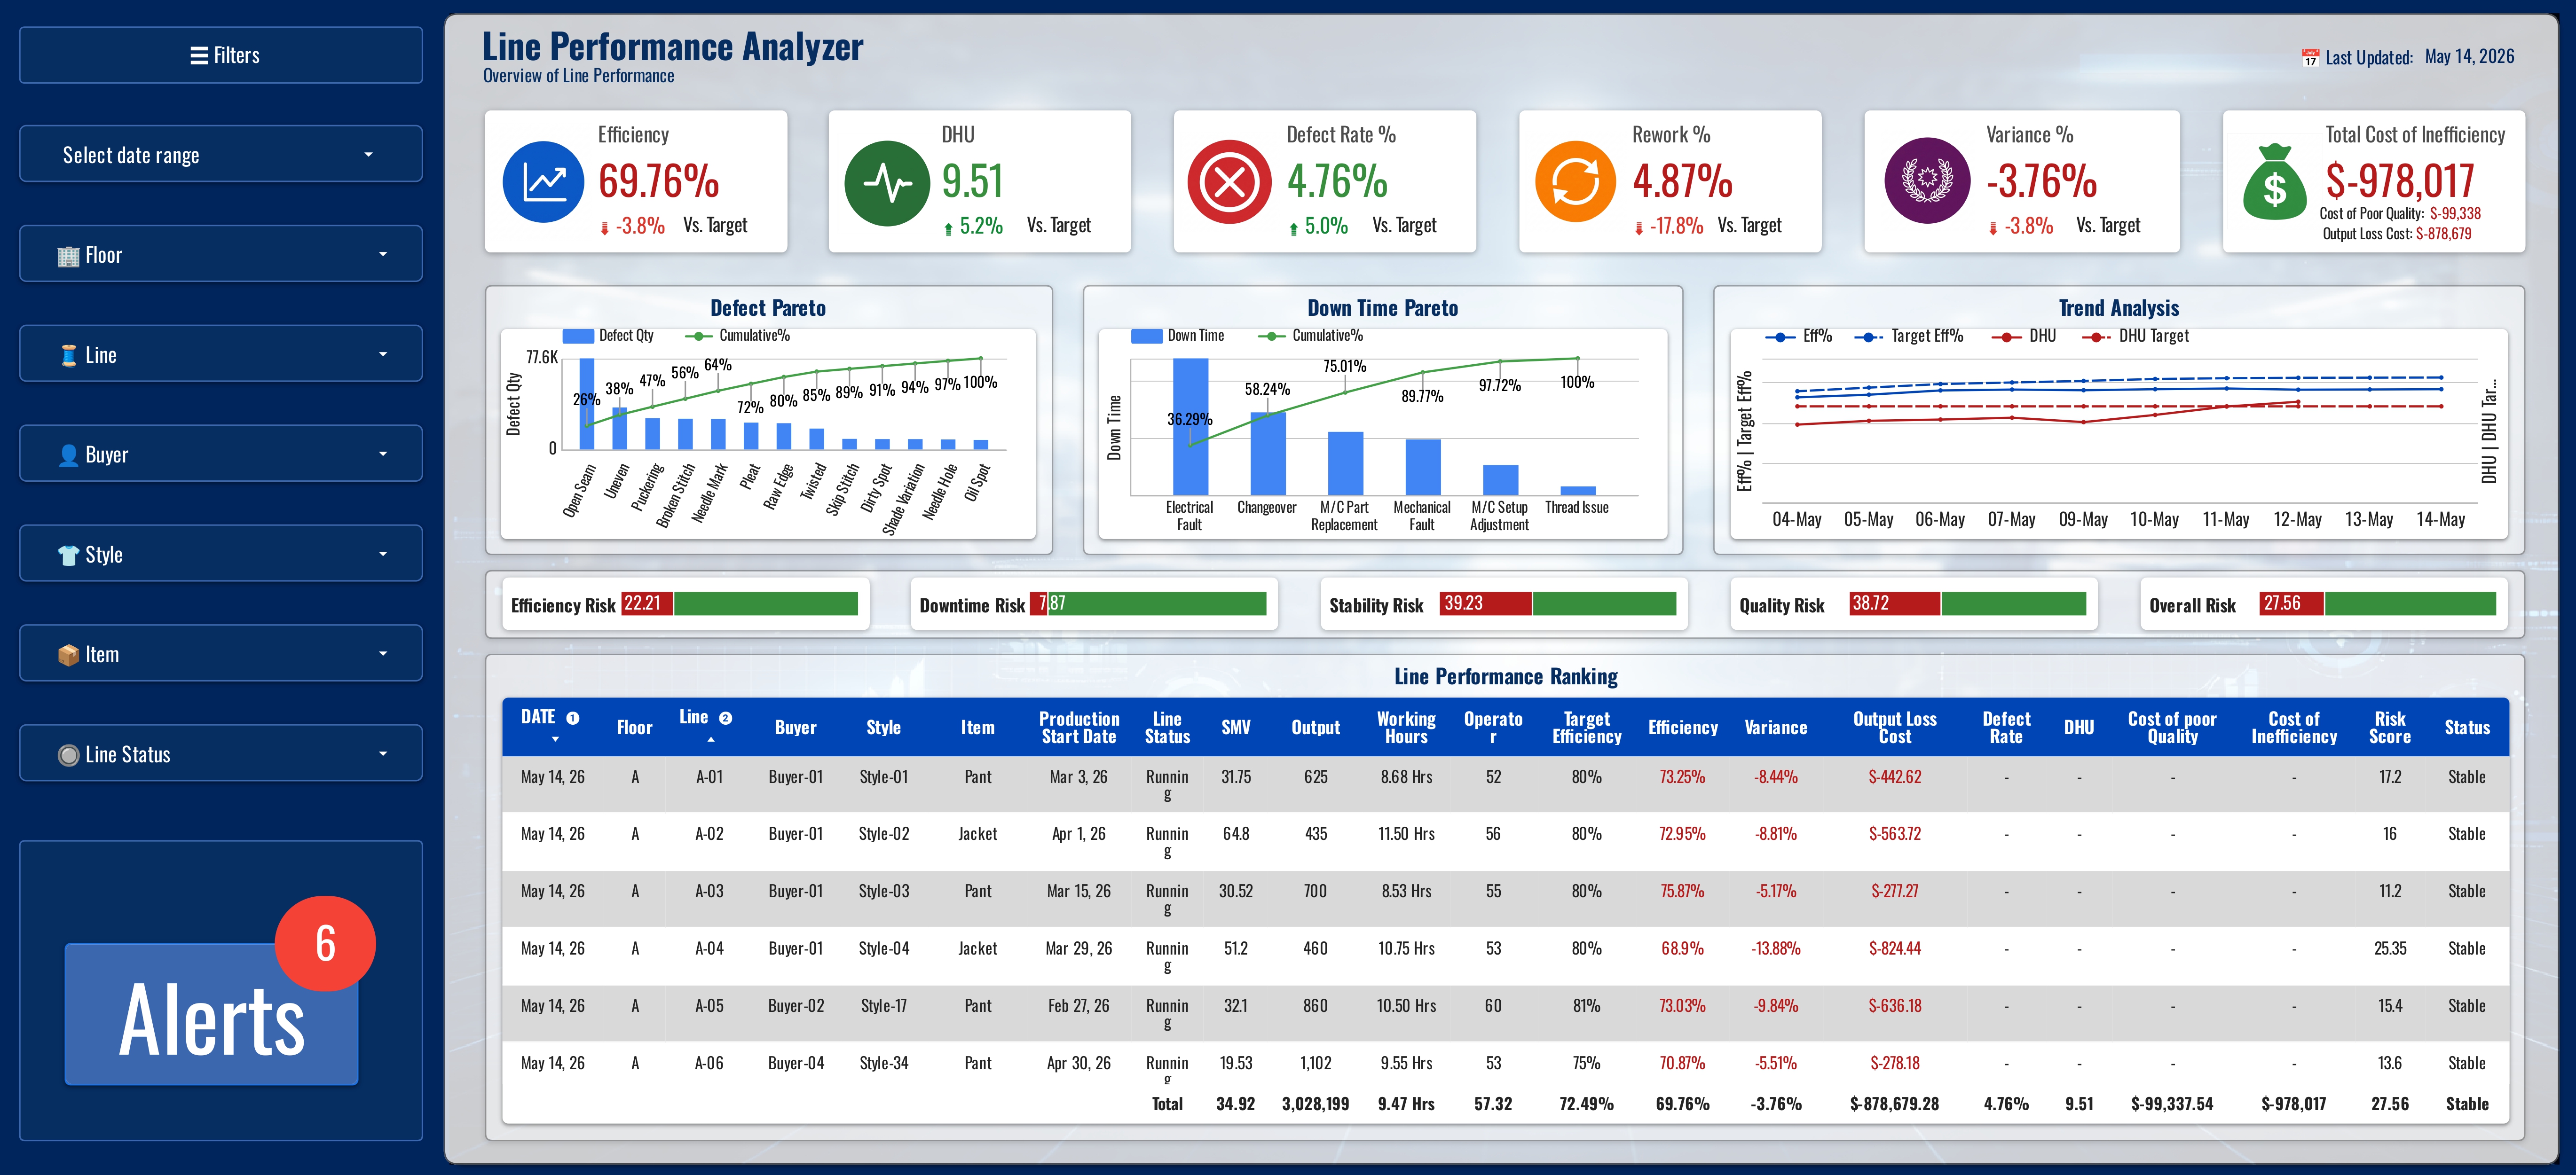Click the Efficiency Risk 22.21 bar

tap(740, 604)
